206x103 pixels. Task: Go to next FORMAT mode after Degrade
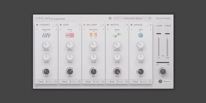pyautogui.click(x=56, y=29)
